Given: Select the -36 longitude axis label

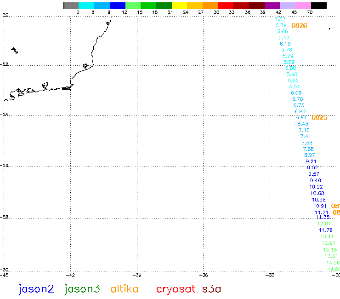Looking at the screenshot, I should coord(204,276).
